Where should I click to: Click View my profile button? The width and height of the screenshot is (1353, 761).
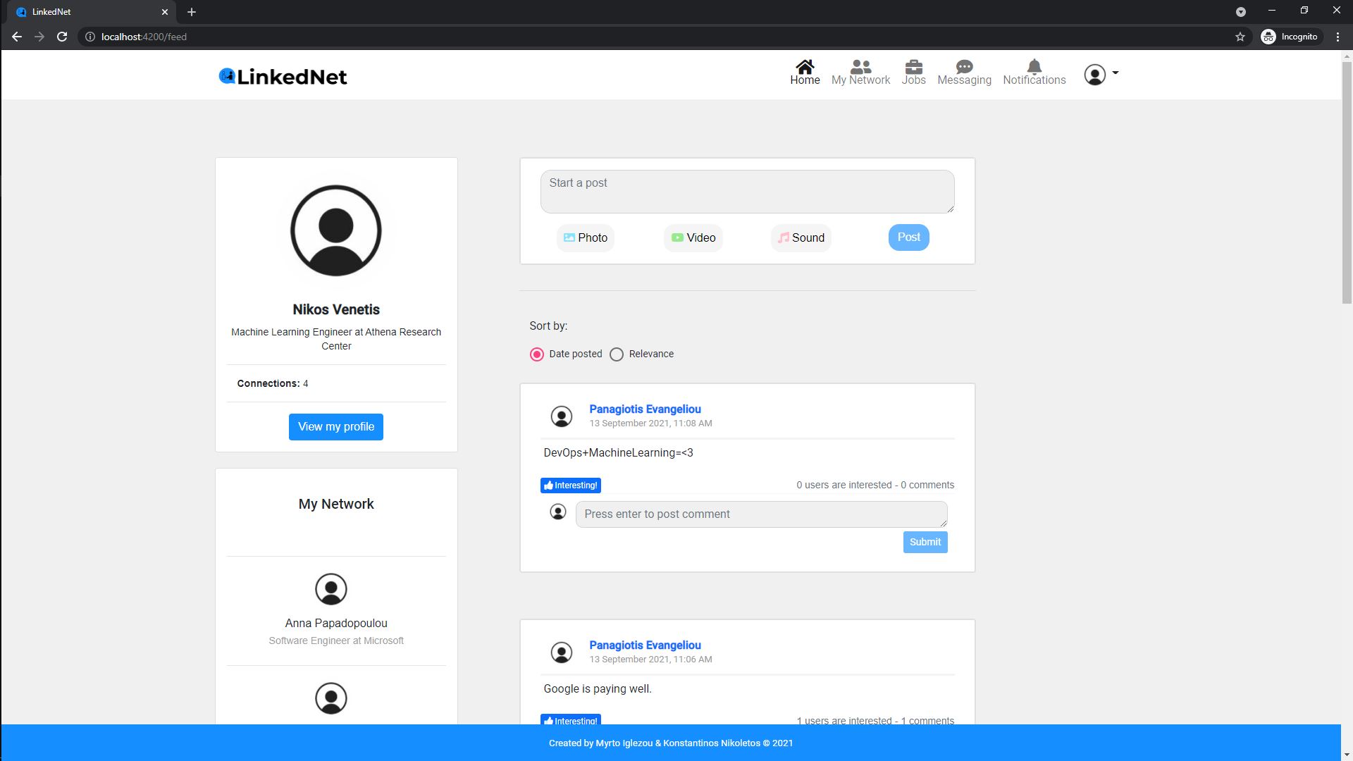tap(335, 427)
